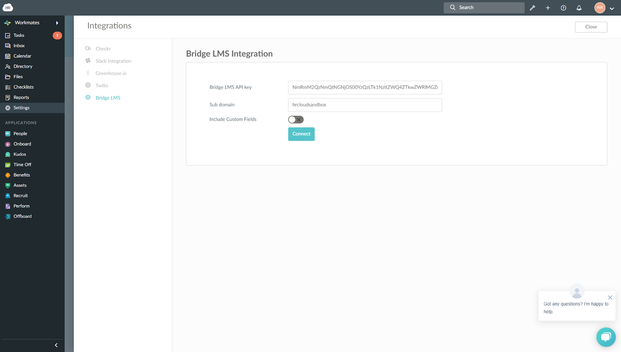This screenshot has height=352, width=621.
Task: Click the Reports sidebar icon
Action: (8, 98)
